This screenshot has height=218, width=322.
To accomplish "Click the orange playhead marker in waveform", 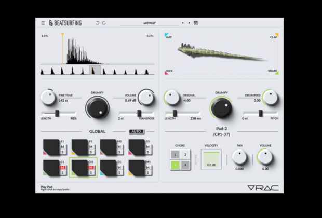I will [x=63, y=35].
